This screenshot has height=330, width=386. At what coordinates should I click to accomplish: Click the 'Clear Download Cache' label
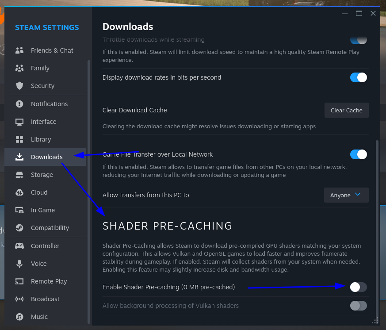pos(135,110)
